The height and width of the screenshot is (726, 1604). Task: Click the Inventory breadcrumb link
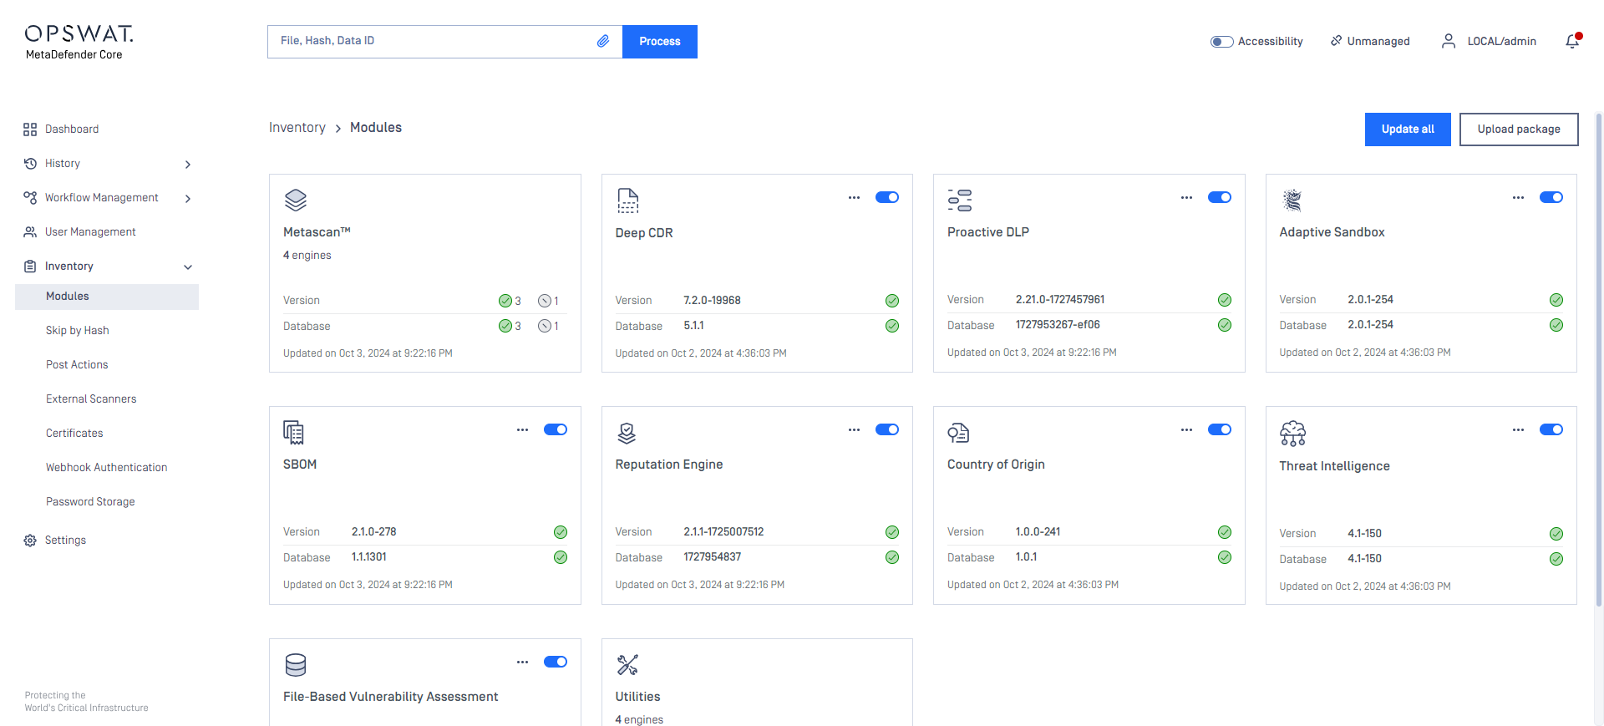tap(297, 128)
